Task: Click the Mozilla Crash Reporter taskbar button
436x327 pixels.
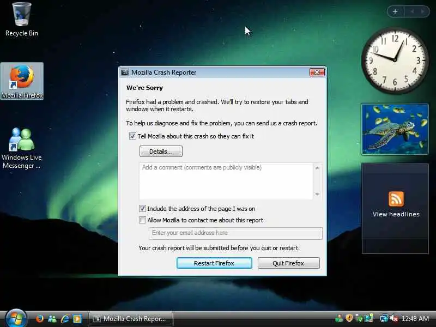Action: pos(131,319)
